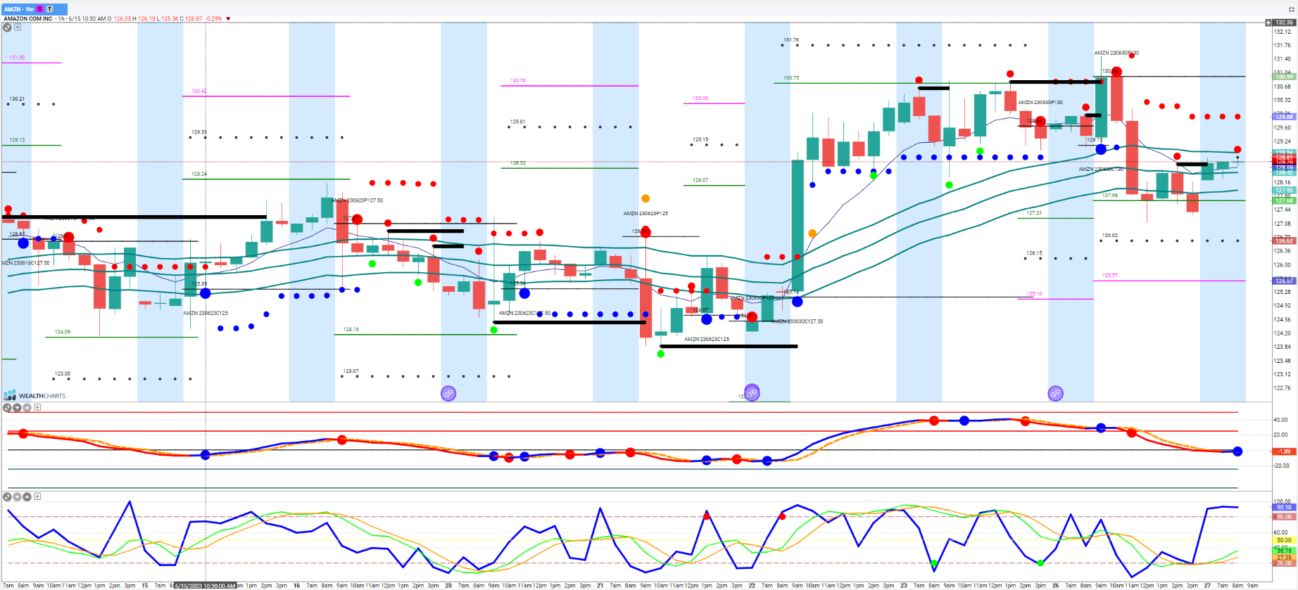Click the exit fullscreen icon at top right
1298x590 pixels.
(1291, 9)
